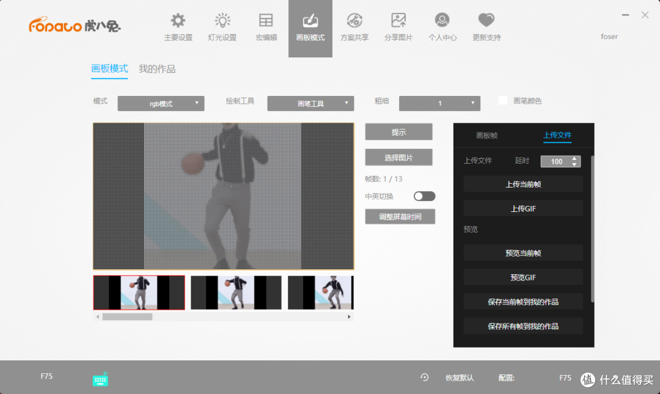Decrease 延时 value with down arrow
The height and width of the screenshot is (394, 660).
574,164
